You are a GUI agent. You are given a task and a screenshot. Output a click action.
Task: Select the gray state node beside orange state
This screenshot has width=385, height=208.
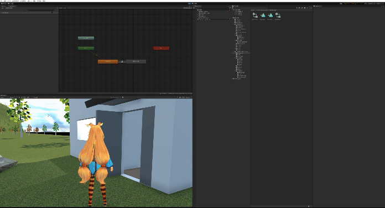[x=136, y=61]
